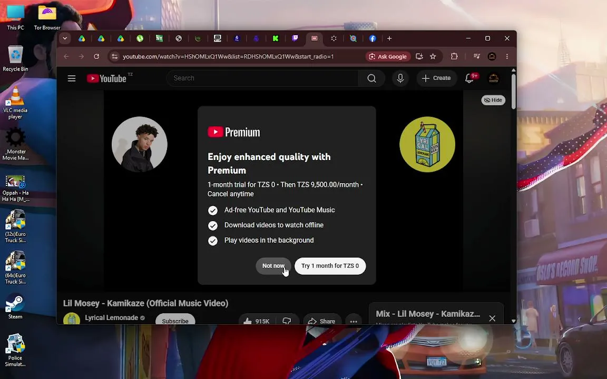Screen dimensions: 607x379
Task: Share the video
Action: tap(322, 321)
